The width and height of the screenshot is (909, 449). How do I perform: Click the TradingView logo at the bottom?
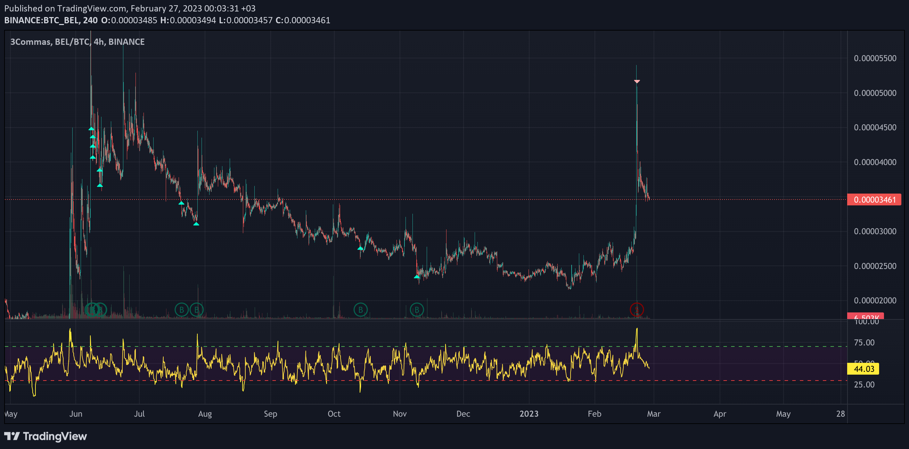pyautogui.click(x=46, y=436)
